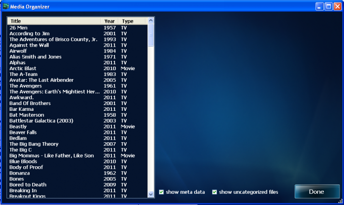Image resolution: width=344 pixels, height=205 pixels.
Task: Click the 2007 year cell
Action: pyautogui.click(x=110, y=144)
